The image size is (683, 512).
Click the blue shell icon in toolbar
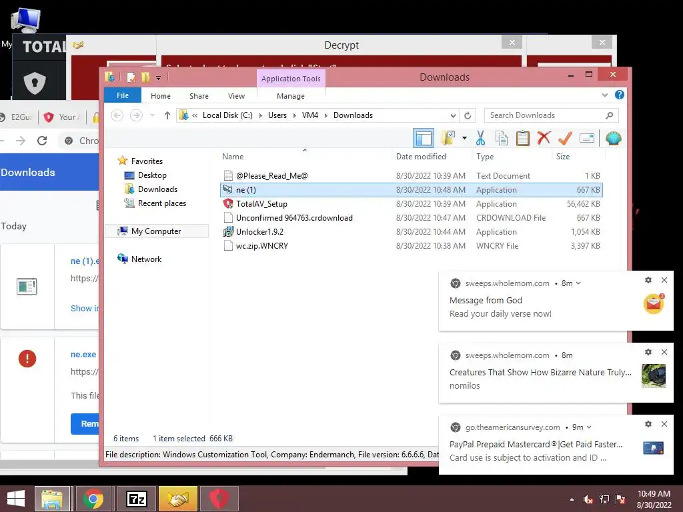click(614, 138)
